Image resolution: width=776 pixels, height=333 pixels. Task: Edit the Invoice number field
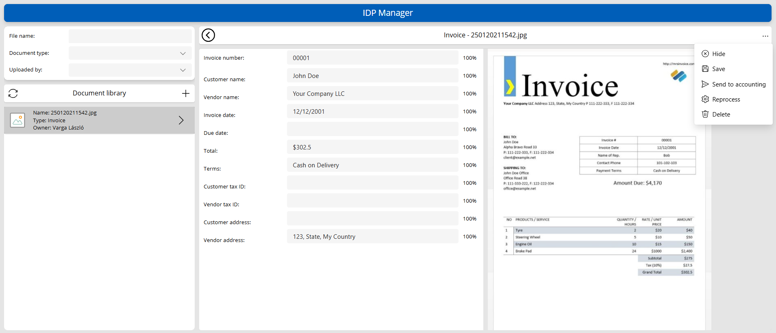pyautogui.click(x=372, y=58)
